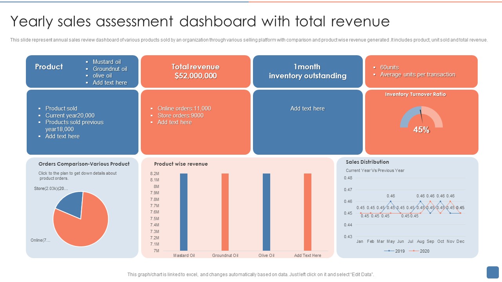Click the 'Groundnut Oil' axis label
The width and height of the screenshot is (502, 282).
coord(225,255)
